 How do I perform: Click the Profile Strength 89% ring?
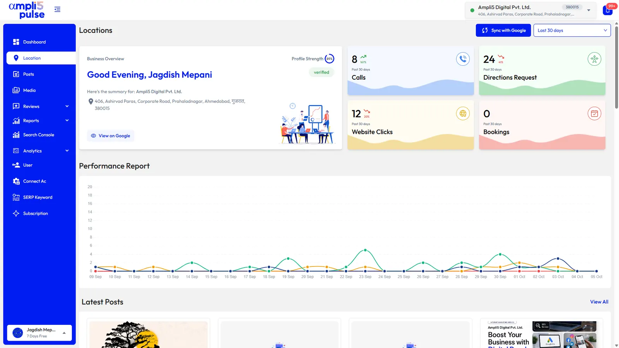point(329,59)
